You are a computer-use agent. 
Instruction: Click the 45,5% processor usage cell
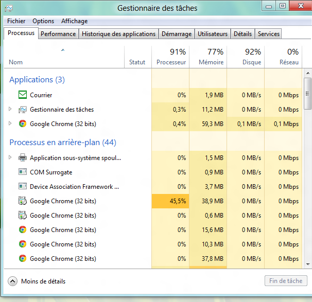(x=170, y=201)
